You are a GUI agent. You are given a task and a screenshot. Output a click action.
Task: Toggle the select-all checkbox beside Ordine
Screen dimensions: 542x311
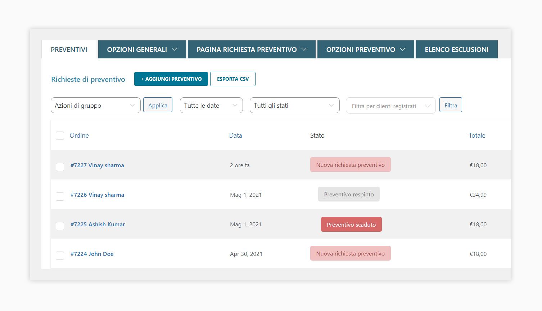tap(60, 135)
